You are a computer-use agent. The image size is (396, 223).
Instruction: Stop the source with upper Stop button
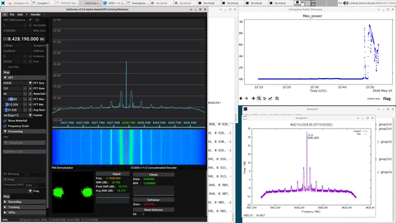pos(6,72)
